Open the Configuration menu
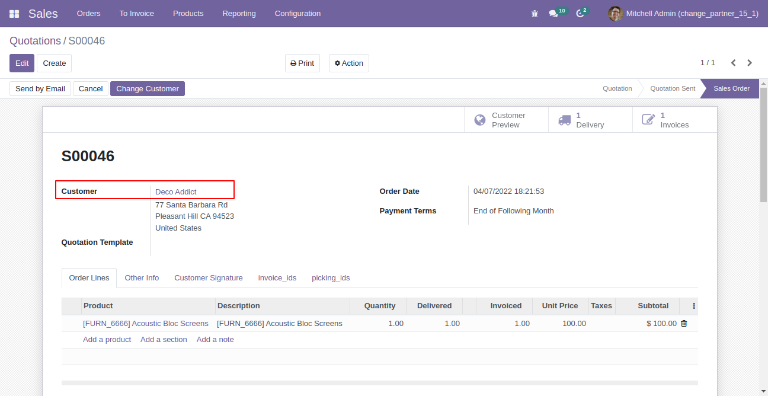 tap(298, 13)
